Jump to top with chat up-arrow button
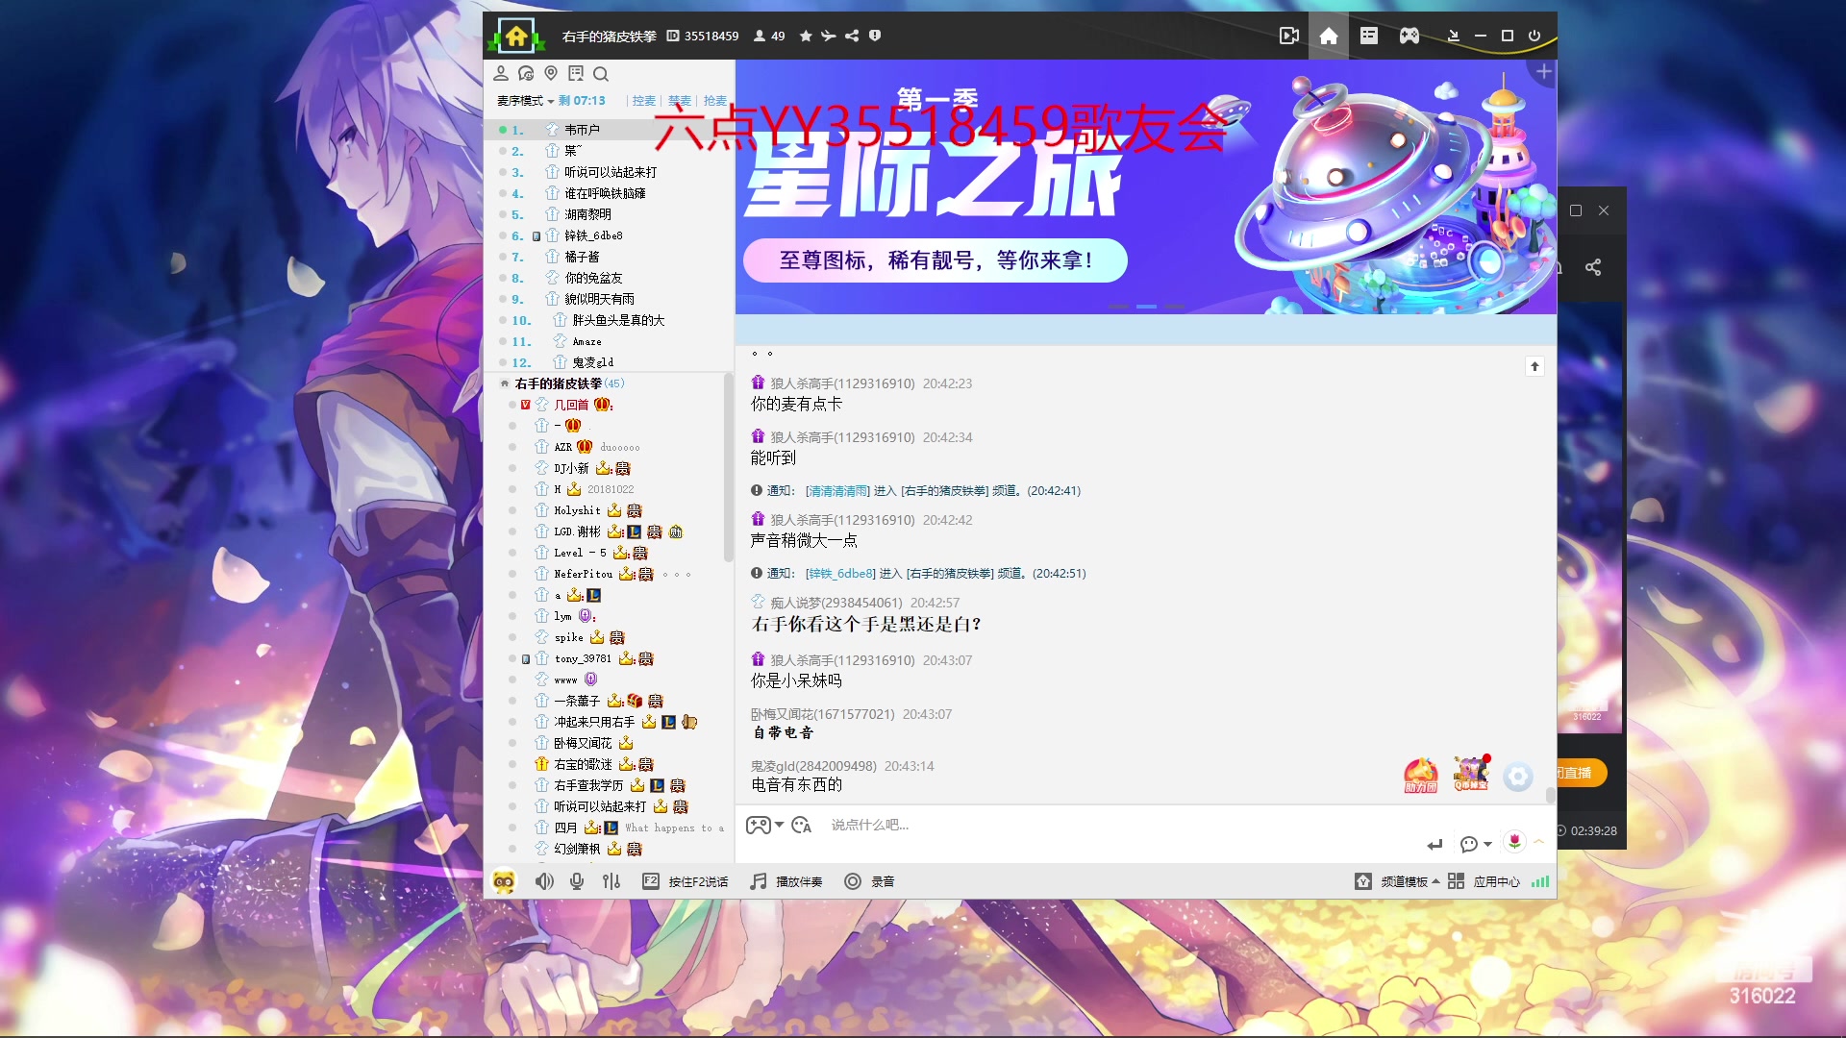 1534,366
